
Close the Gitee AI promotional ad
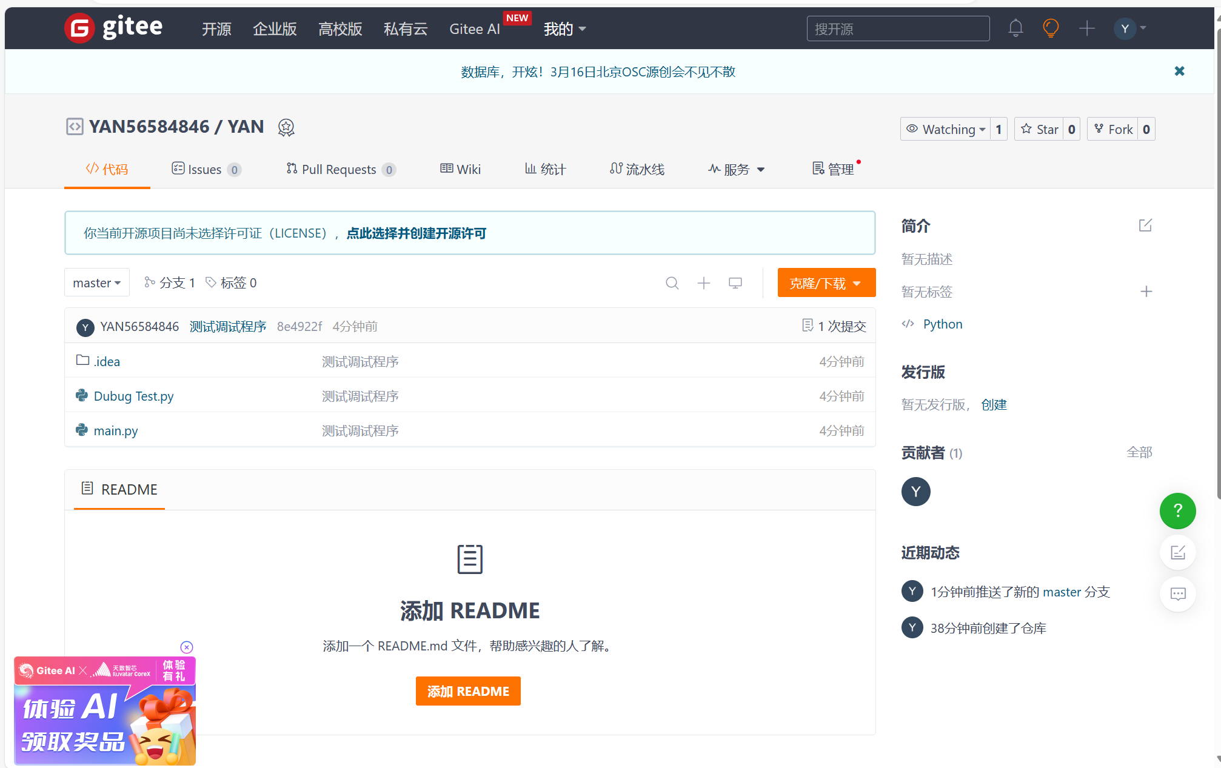coord(187,647)
